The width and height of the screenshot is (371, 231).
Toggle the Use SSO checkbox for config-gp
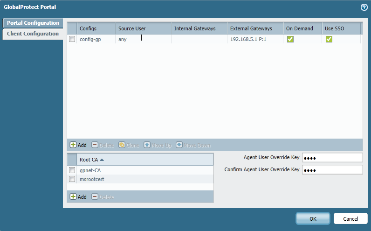[x=329, y=39]
